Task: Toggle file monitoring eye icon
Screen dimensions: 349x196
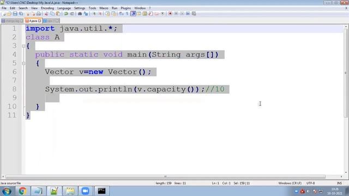Action: click(x=163, y=14)
